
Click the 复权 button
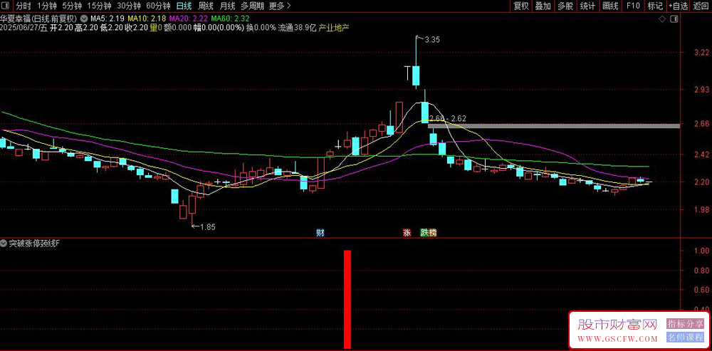pyautogui.click(x=521, y=6)
